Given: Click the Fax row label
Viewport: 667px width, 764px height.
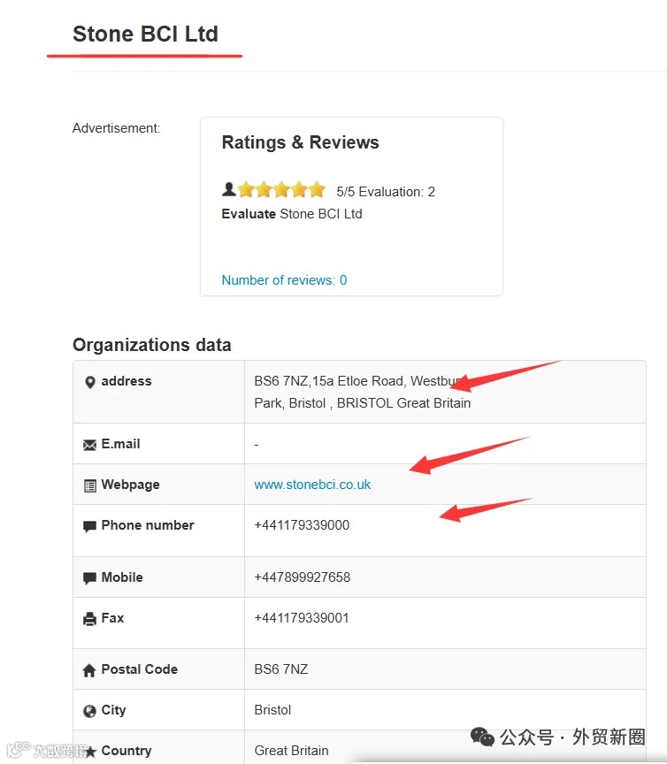Looking at the screenshot, I should click(112, 618).
